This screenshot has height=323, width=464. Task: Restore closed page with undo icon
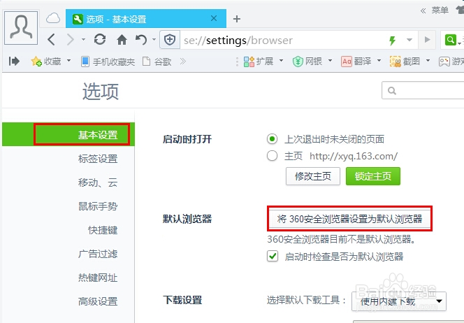tap(141, 39)
